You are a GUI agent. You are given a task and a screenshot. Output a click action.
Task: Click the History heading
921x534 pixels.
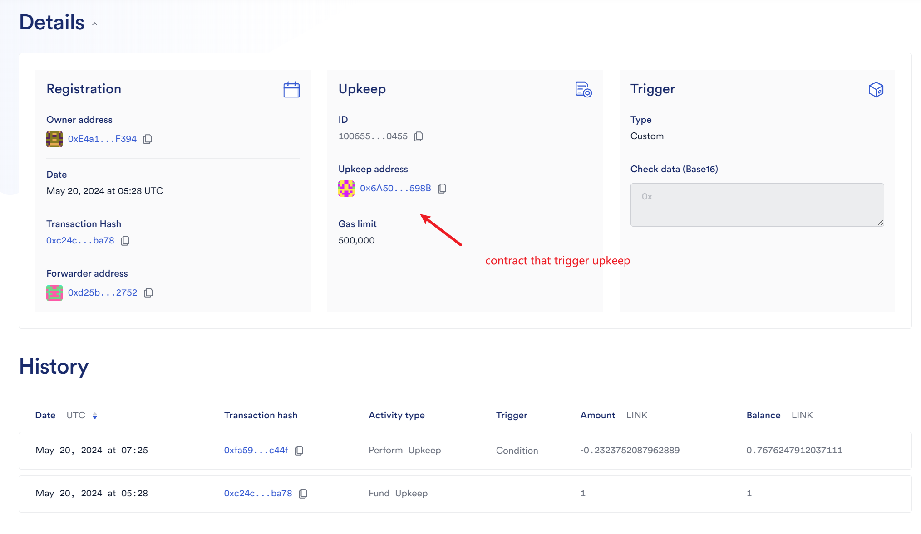(x=54, y=367)
